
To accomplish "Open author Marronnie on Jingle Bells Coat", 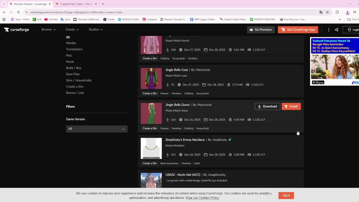I will click(203, 70).
